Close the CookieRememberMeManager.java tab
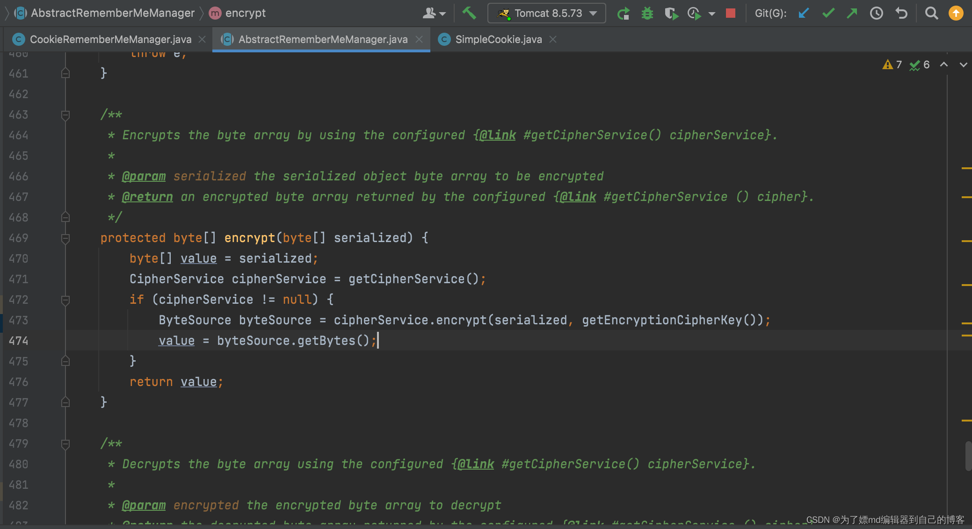Screen dimensions: 972x529 point(202,39)
